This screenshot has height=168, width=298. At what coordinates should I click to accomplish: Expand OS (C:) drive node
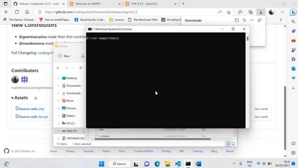(x=58, y=123)
